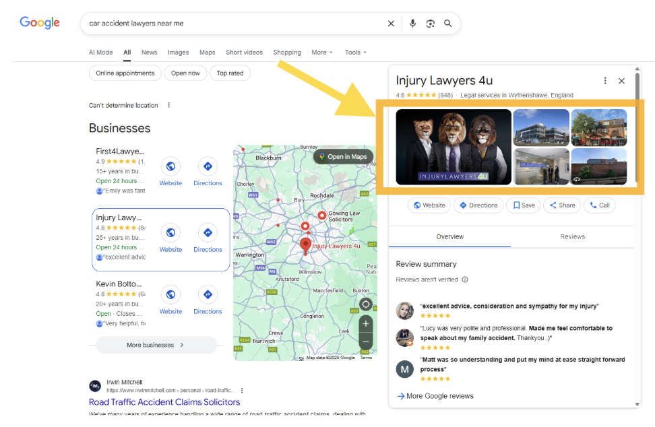The image size is (655, 427).
Task: Open the Tools dropdown
Action: click(x=355, y=53)
